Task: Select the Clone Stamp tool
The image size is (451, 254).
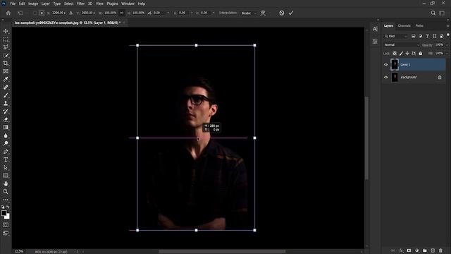Action: [6, 104]
